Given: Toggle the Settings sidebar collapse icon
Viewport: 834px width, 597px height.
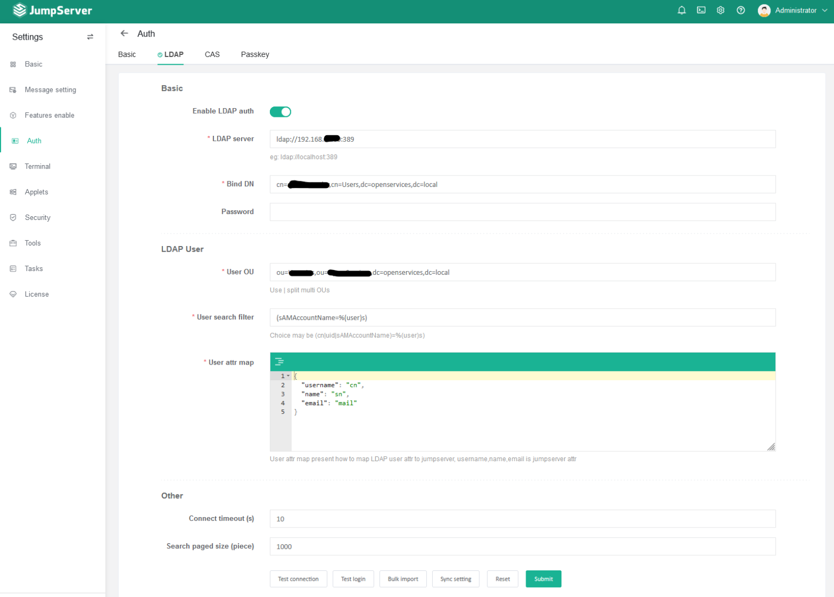Looking at the screenshot, I should pyautogui.click(x=90, y=37).
